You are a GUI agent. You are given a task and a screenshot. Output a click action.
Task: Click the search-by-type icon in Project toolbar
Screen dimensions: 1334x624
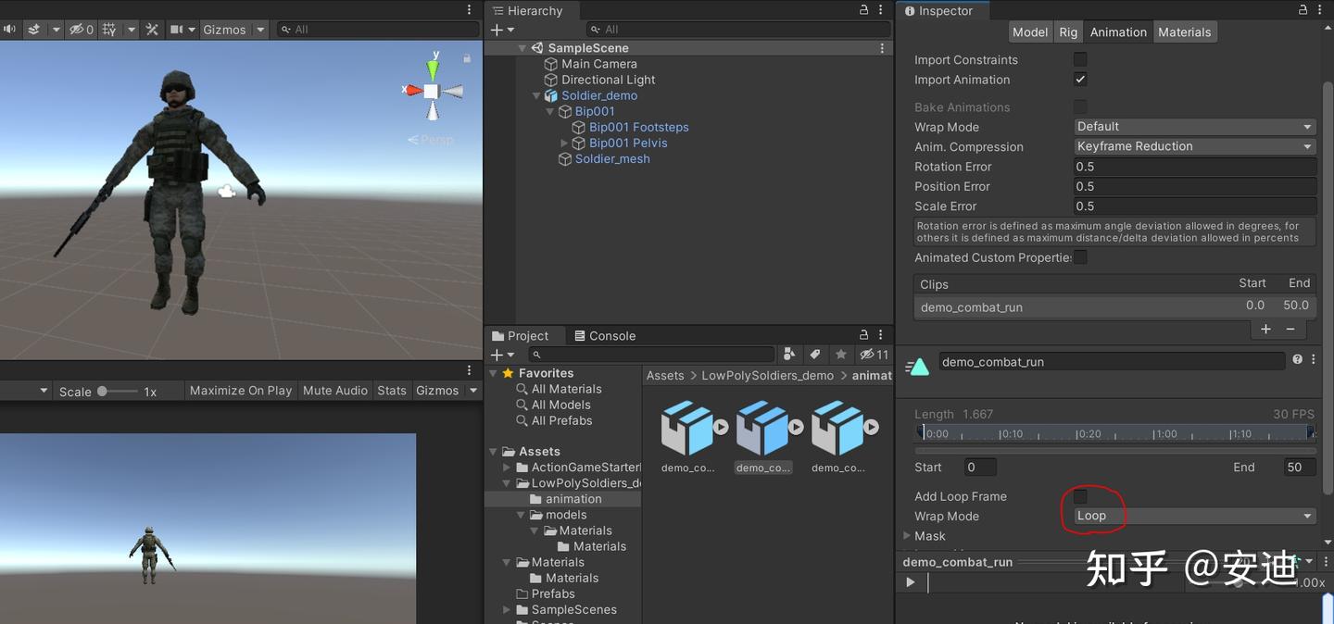point(788,354)
